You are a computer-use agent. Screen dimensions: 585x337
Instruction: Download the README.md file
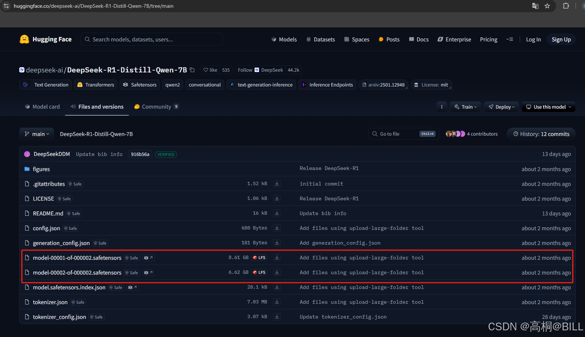click(277, 213)
